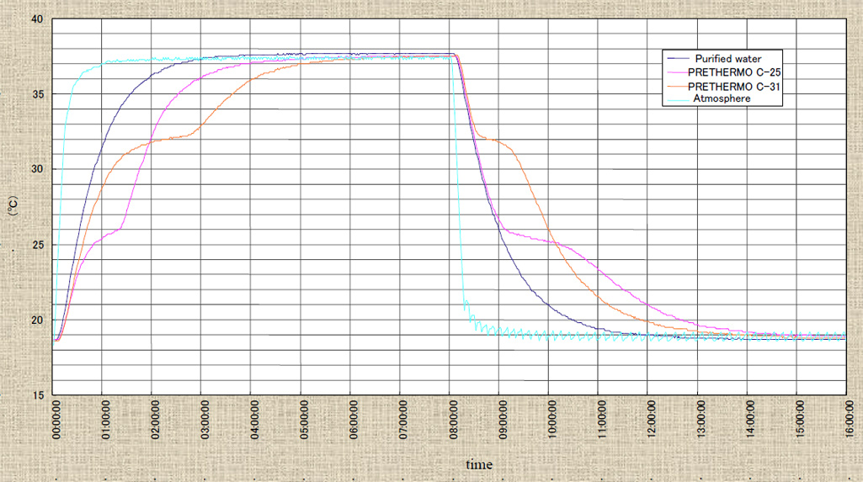Click the cyan Atmosphere legend line swatch
Viewport: 863px width, 482px height.
[x=676, y=99]
